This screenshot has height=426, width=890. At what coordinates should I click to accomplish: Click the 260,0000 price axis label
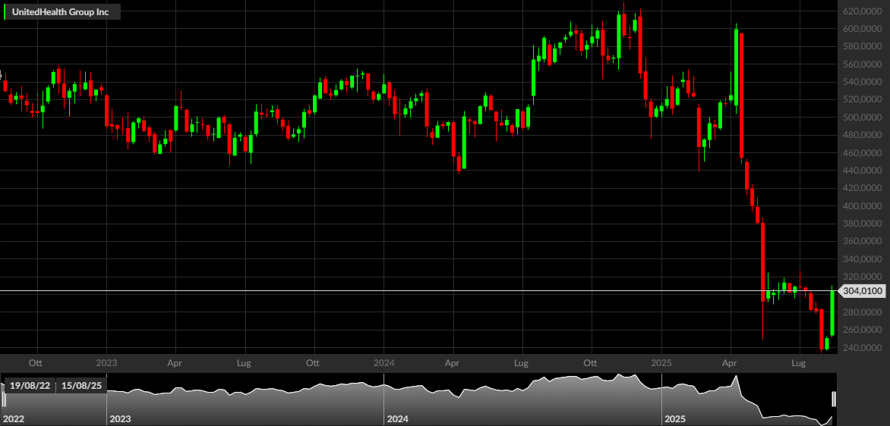(862, 330)
